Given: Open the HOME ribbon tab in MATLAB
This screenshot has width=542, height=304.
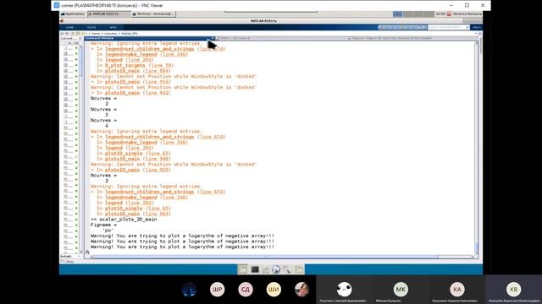Looking at the screenshot, I should 69,27.
